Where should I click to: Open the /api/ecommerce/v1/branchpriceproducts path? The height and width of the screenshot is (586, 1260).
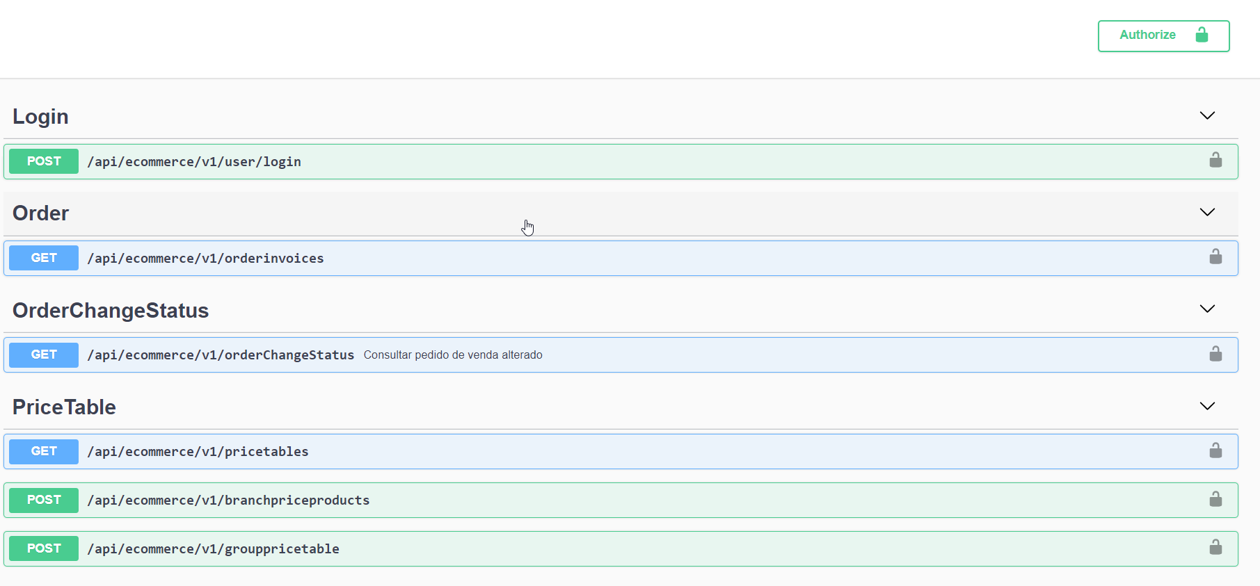pyautogui.click(x=228, y=500)
